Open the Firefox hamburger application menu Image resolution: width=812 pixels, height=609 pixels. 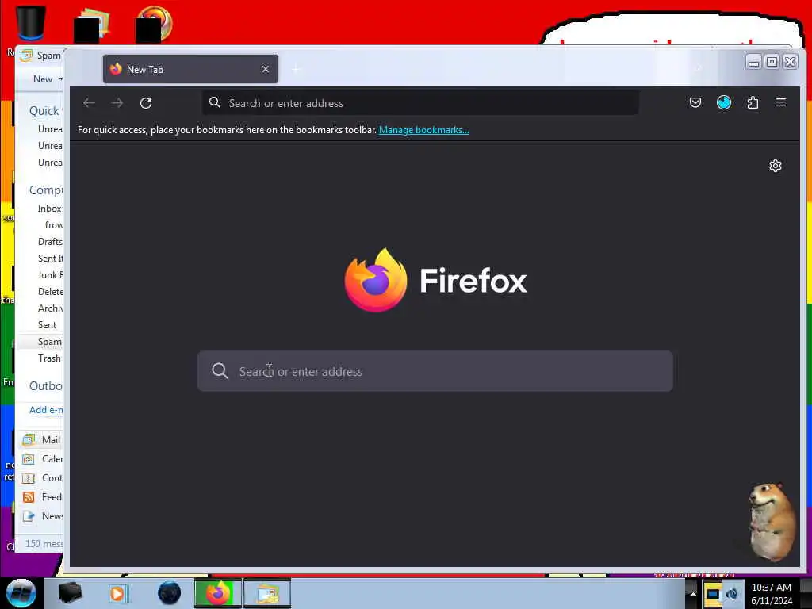(x=781, y=102)
